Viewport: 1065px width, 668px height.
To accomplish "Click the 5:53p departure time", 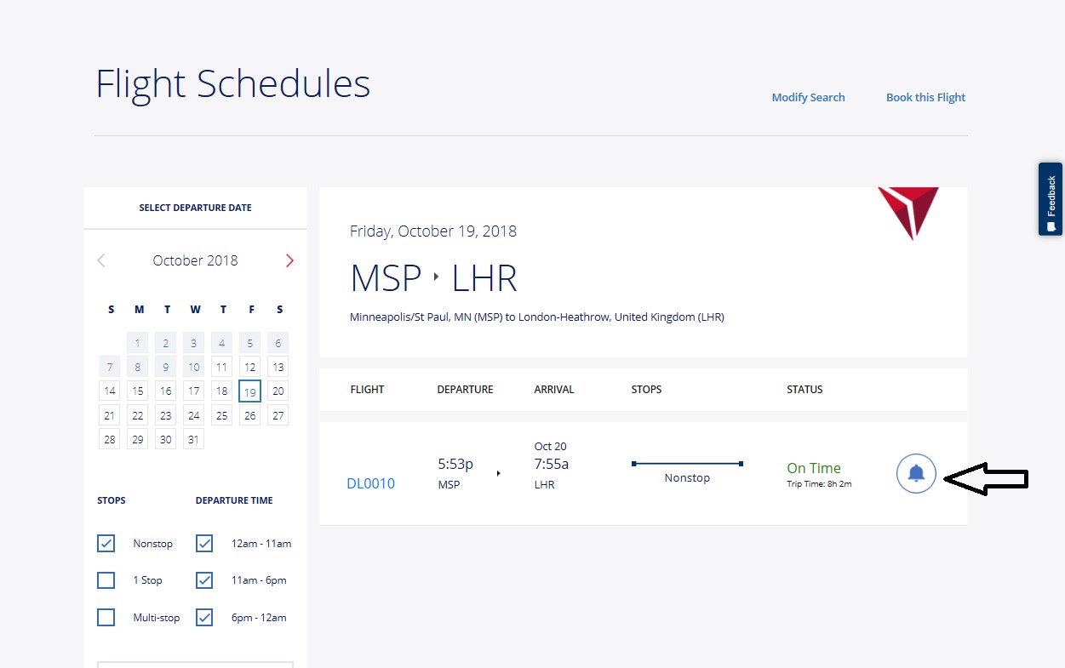I will 455,464.
